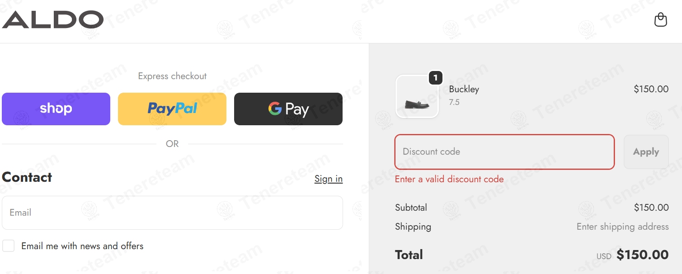Open the shopping bag cart icon
This screenshot has height=274, width=682.
pos(660,20)
